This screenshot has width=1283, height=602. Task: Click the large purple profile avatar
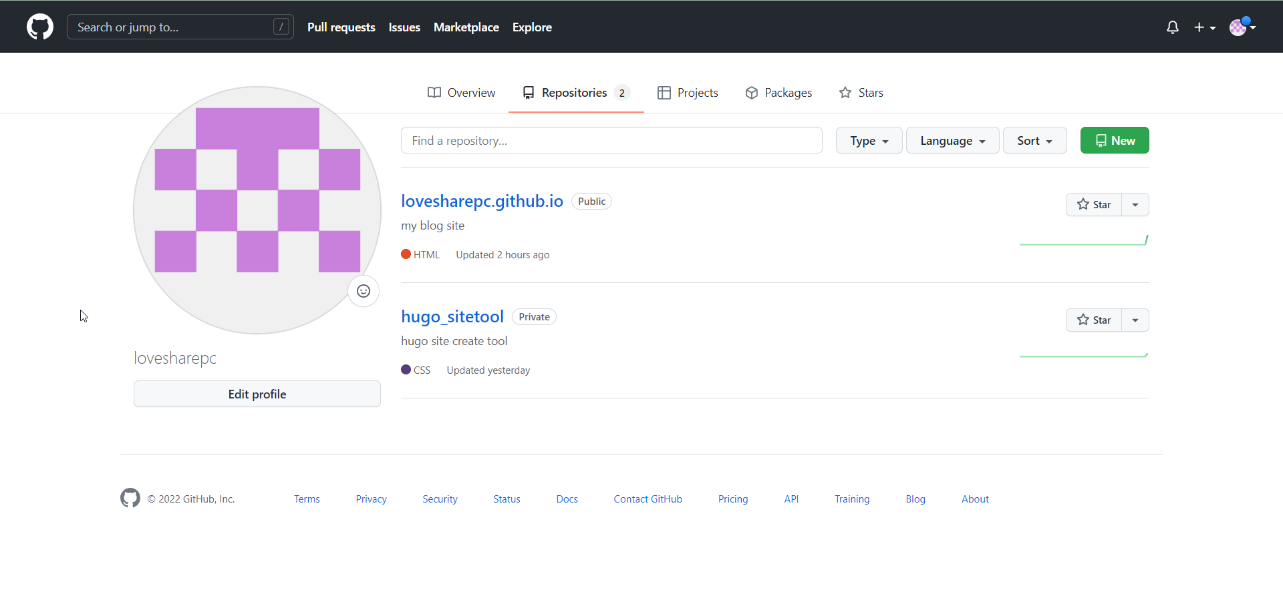257,210
